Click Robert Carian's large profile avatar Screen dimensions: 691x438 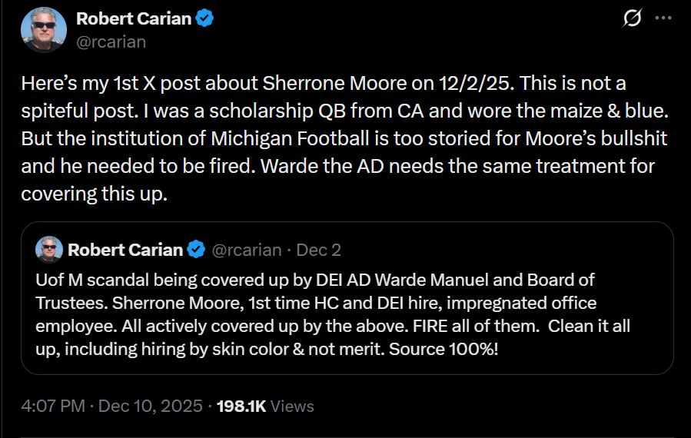coord(44,30)
